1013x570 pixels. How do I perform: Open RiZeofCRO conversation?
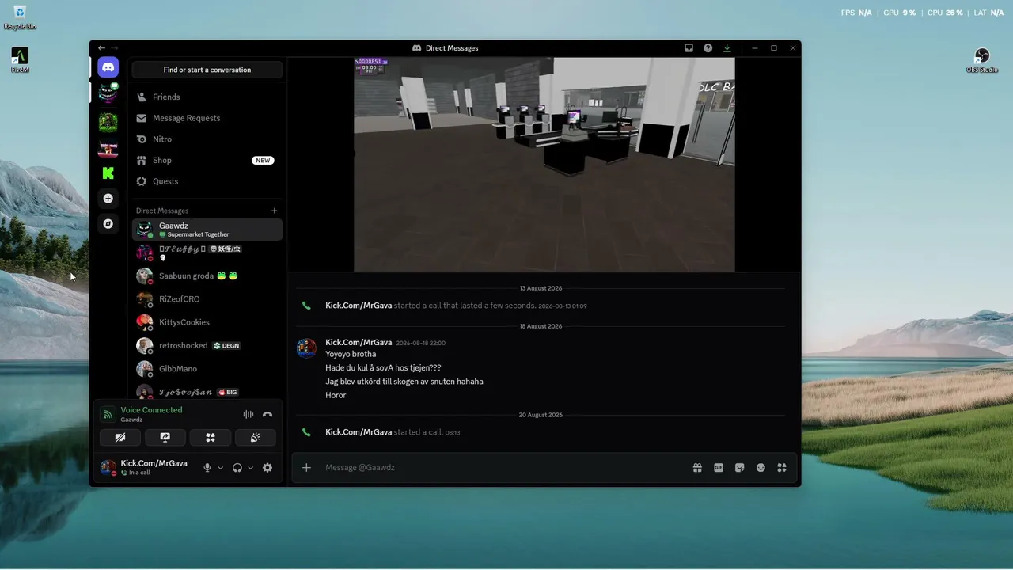click(207, 299)
